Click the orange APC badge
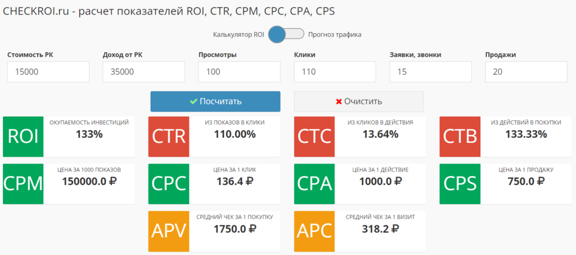The height and width of the screenshot is (255, 576). click(x=314, y=230)
